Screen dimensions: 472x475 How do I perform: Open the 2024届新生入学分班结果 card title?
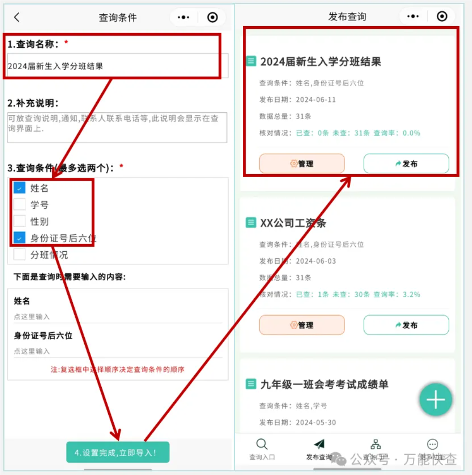click(321, 61)
